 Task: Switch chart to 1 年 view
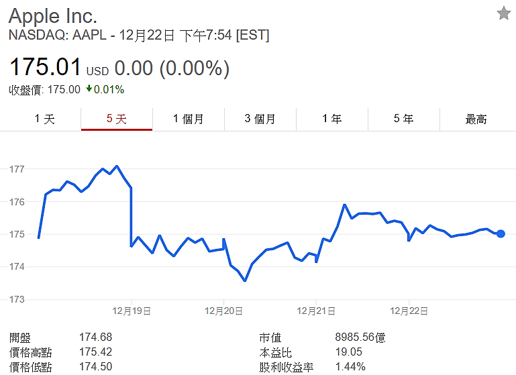pyautogui.click(x=332, y=119)
